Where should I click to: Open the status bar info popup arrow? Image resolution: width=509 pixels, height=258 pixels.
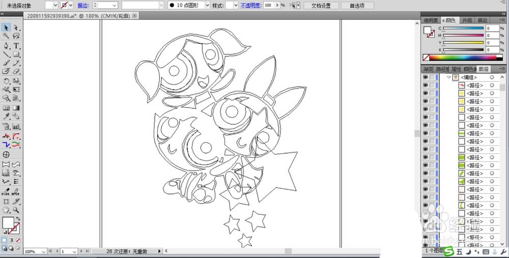(159, 251)
